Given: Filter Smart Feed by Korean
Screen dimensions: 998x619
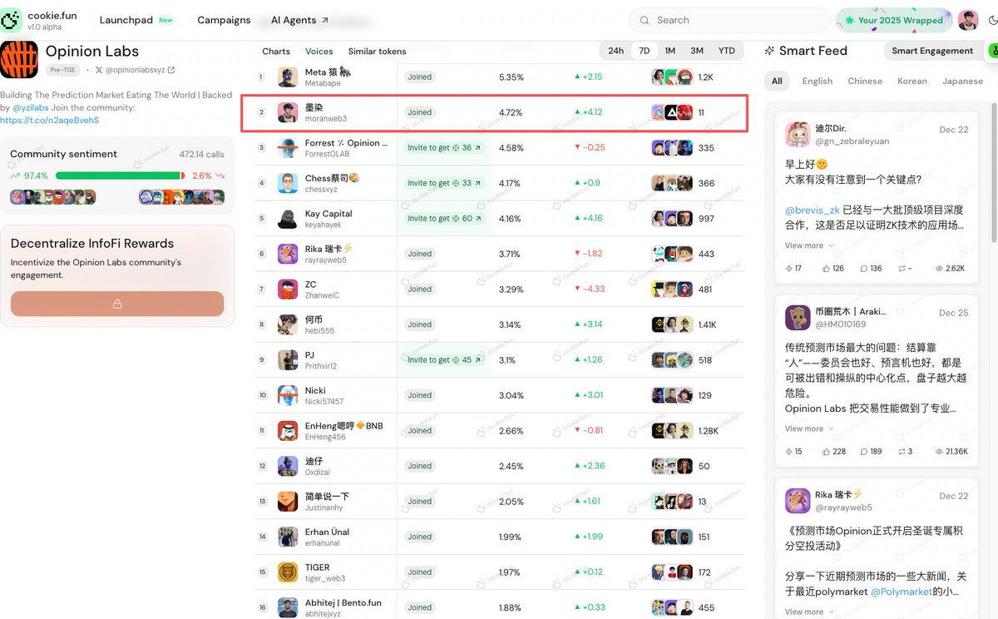Looking at the screenshot, I should [912, 81].
